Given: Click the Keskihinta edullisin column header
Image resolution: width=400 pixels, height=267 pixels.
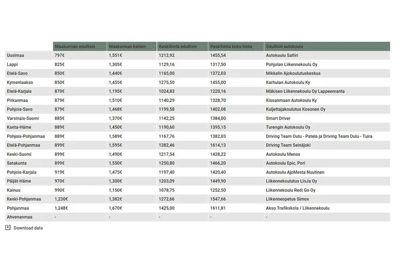Looking at the screenshot, I should click(x=178, y=46).
